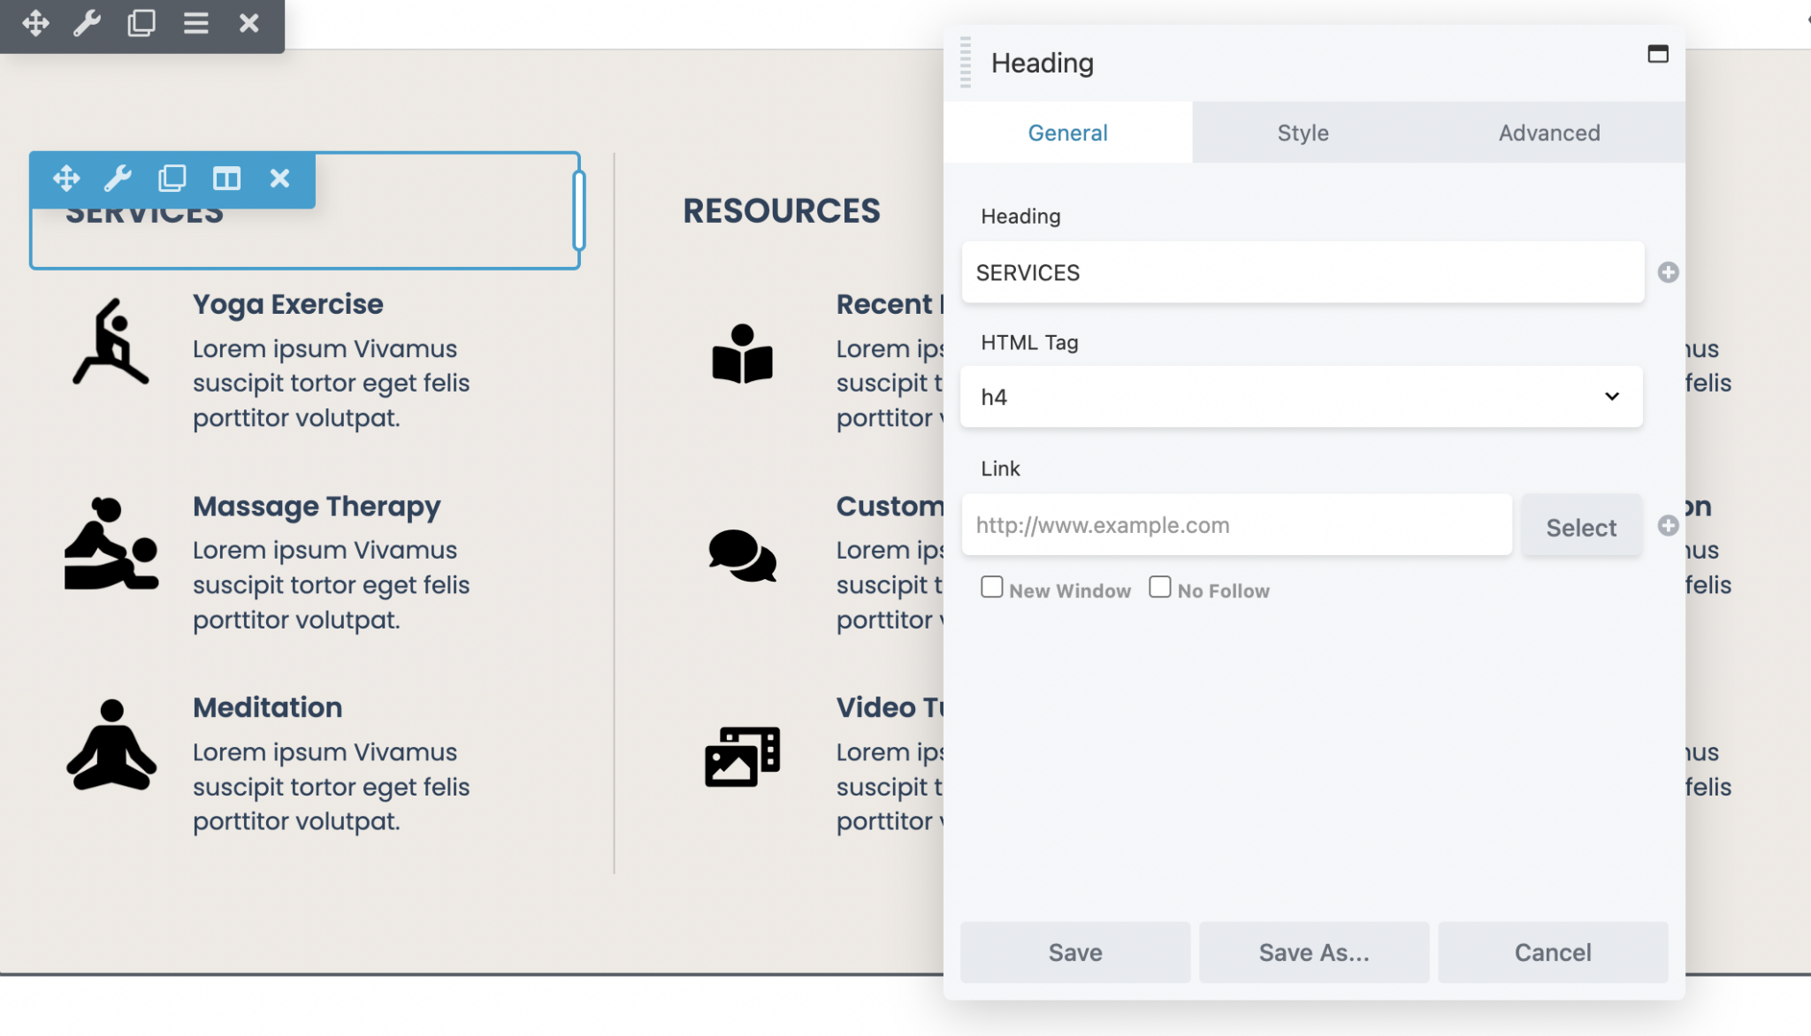
Task: Pin the Heading panel using the window icon
Action: [x=1658, y=55]
